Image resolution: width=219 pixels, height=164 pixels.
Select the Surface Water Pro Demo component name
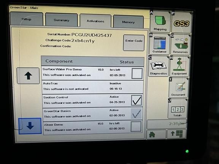(x=62, y=69)
